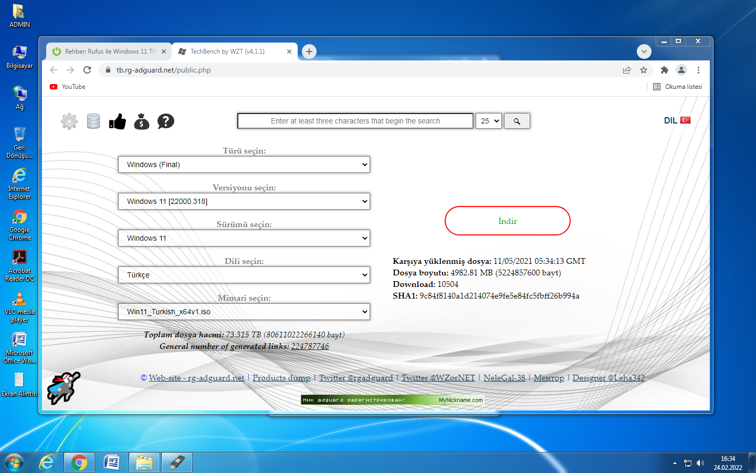The image size is (756, 473).
Task: Click the address bar URL
Action: point(164,70)
